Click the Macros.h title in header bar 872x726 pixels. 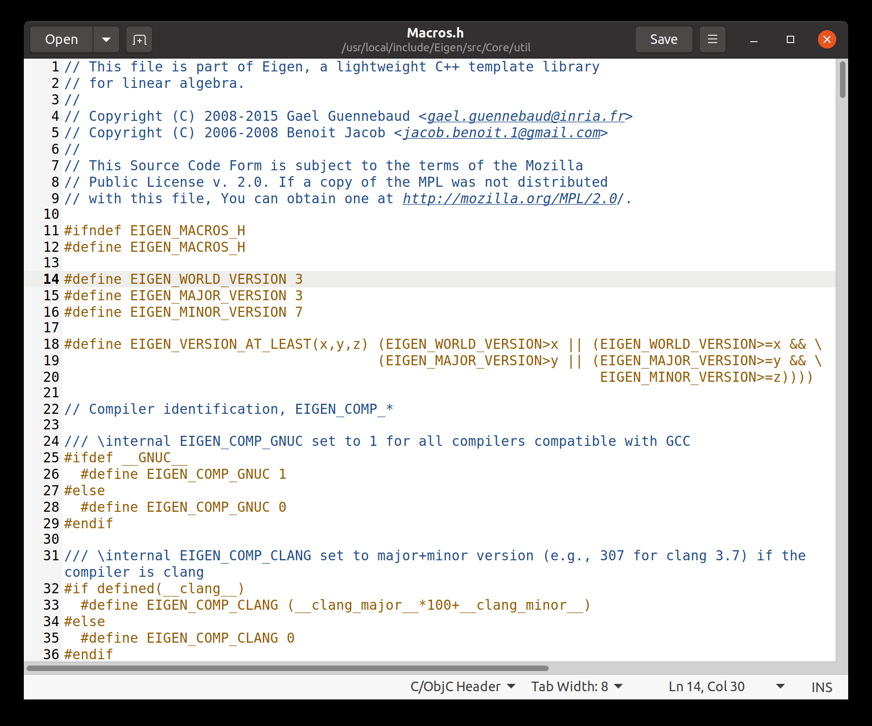(435, 33)
